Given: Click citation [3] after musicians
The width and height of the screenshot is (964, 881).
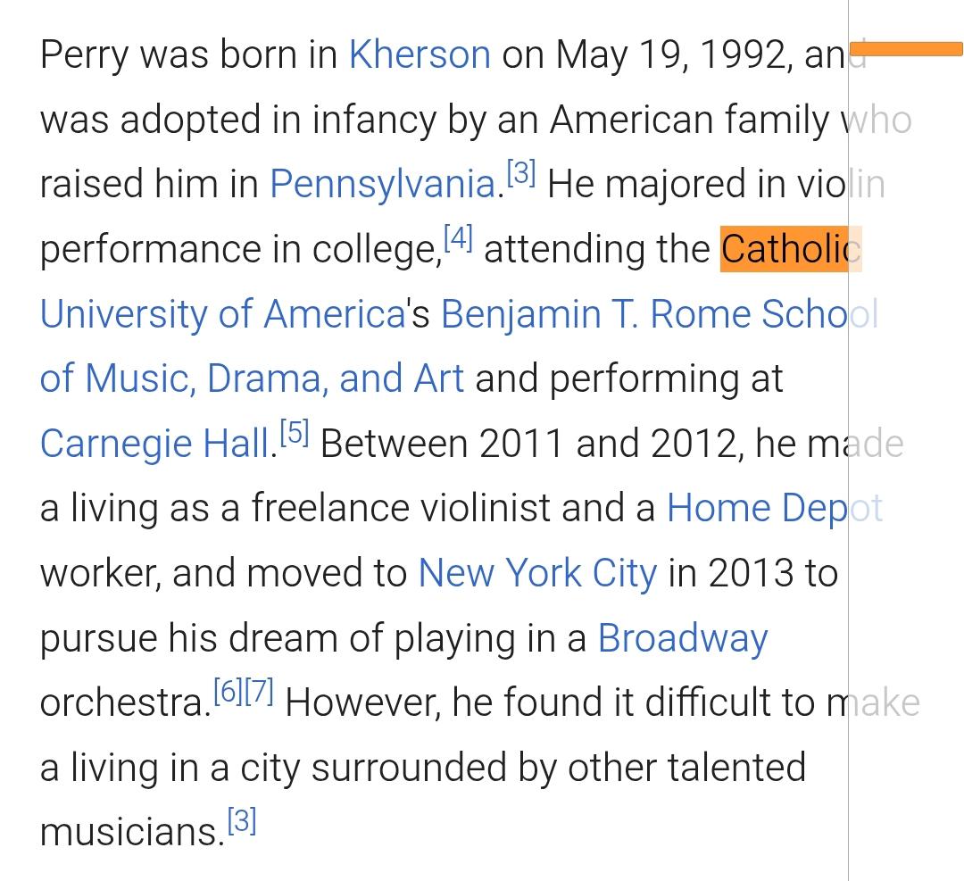Looking at the screenshot, I should (x=242, y=821).
